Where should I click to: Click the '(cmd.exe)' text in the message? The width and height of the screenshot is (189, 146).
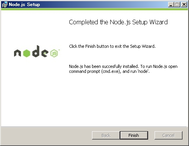pos(111,71)
